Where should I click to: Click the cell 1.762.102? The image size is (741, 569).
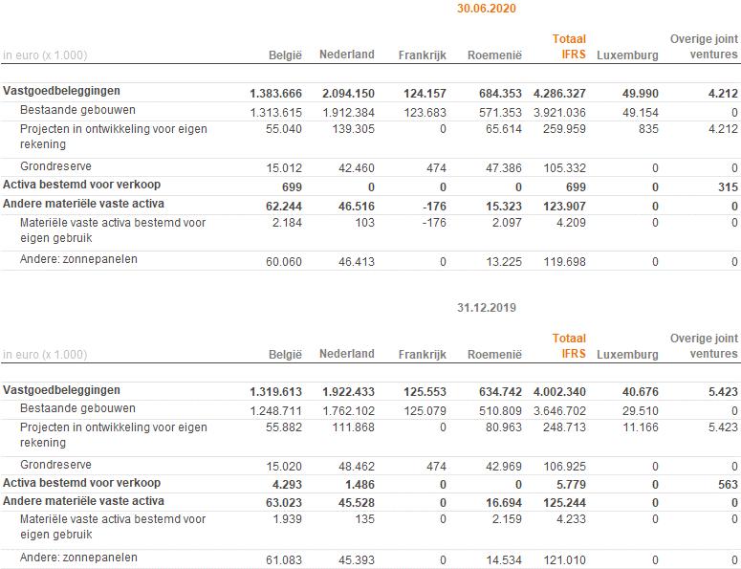(x=349, y=411)
